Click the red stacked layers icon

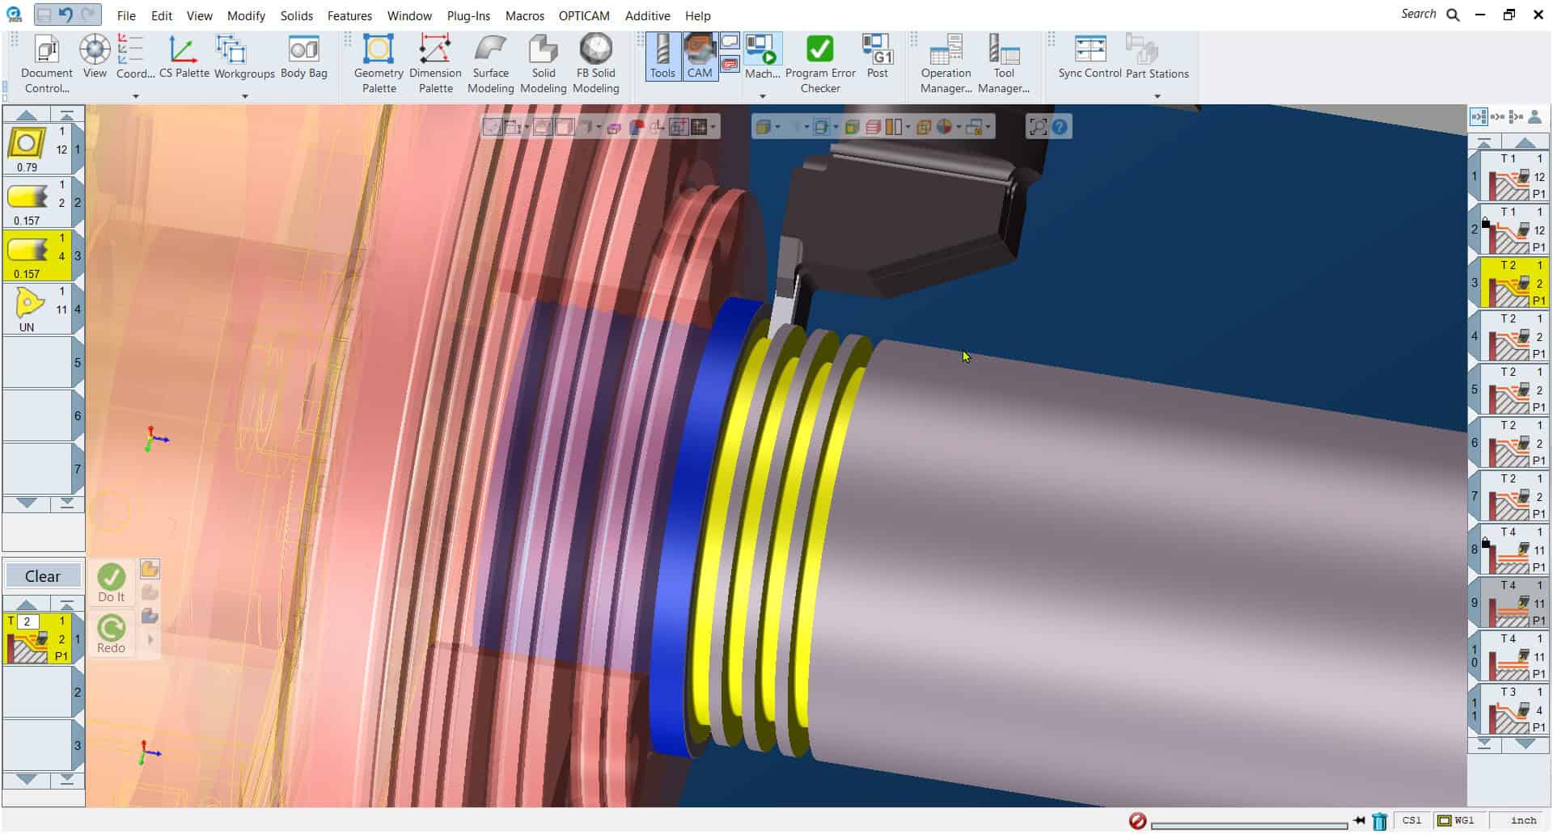[873, 127]
